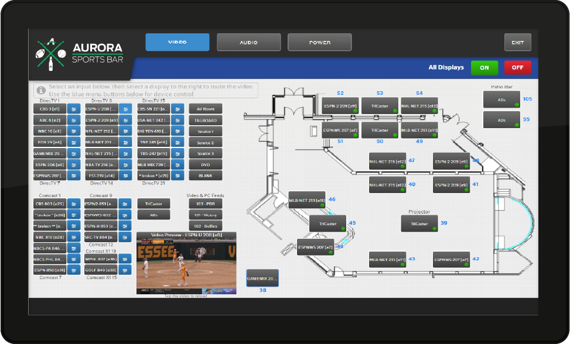Turn all displays OFF with red button
The width and height of the screenshot is (570, 344).
(518, 67)
